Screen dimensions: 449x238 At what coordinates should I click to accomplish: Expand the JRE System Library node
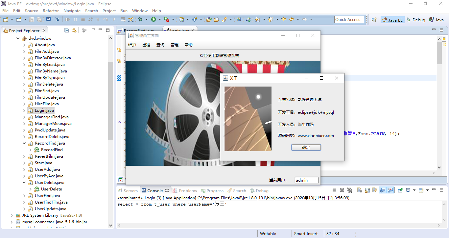click(x=12, y=215)
